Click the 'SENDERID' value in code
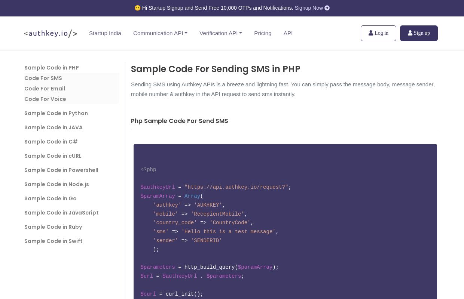The width and height of the screenshot is (464, 299). pyautogui.click(x=207, y=241)
